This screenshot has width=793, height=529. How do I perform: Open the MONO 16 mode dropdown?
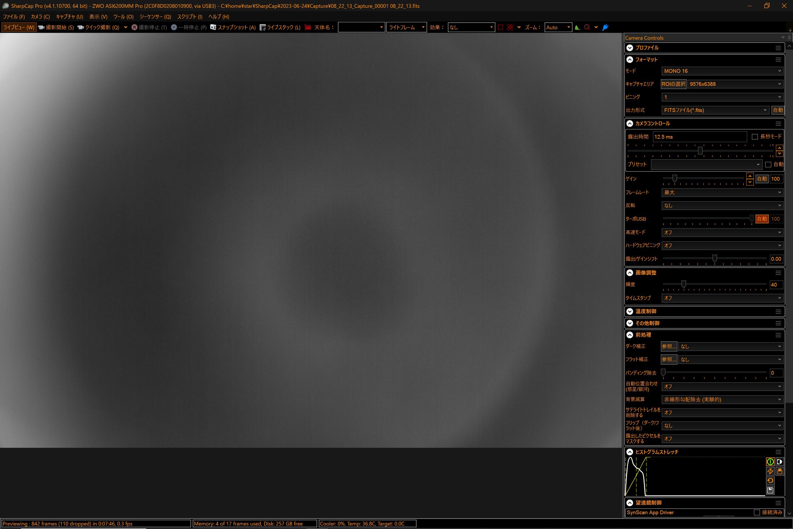pyautogui.click(x=722, y=71)
